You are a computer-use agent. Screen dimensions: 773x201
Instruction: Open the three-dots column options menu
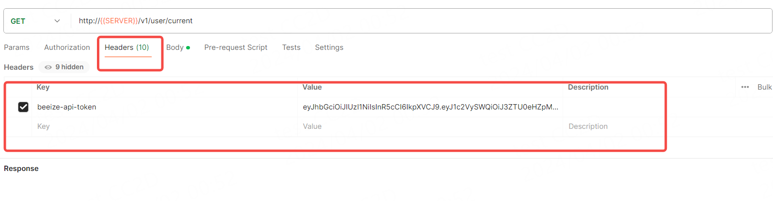click(x=745, y=87)
